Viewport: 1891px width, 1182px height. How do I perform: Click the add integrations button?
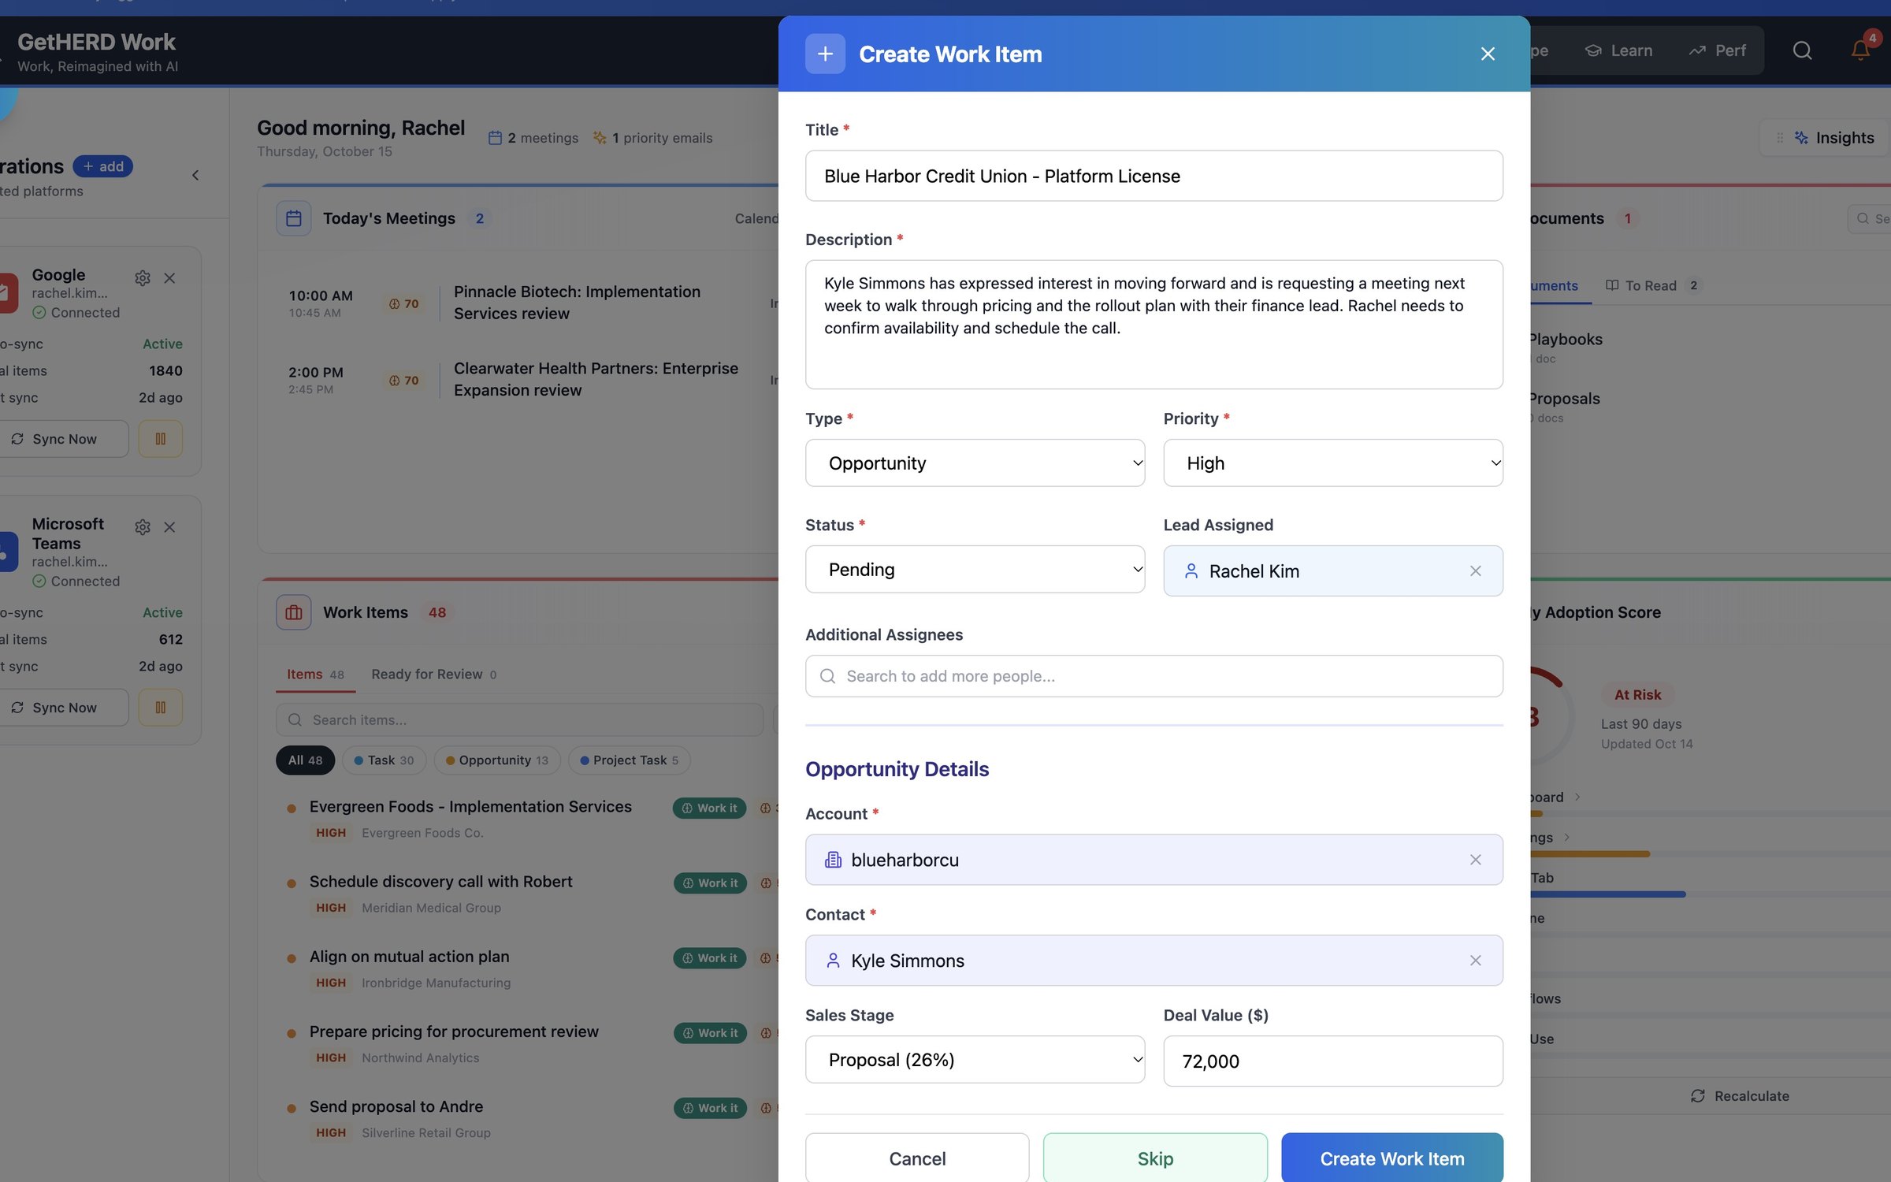(103, 166)
